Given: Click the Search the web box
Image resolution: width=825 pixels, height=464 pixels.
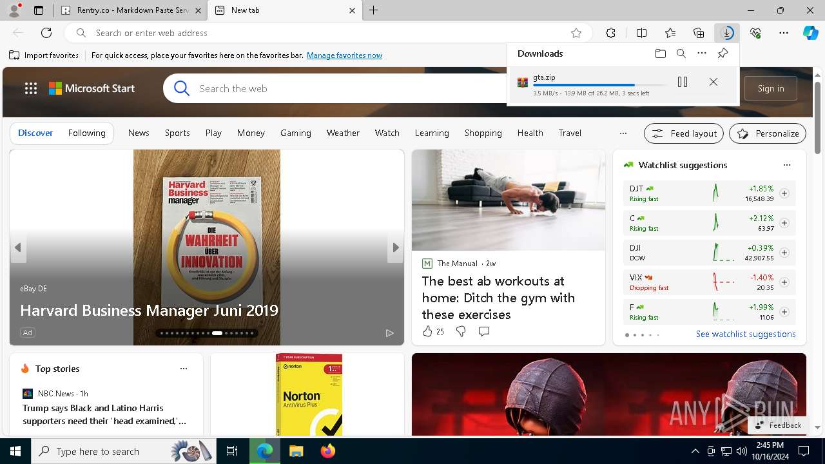Looking at the screenshot, I should click(335, 88).
